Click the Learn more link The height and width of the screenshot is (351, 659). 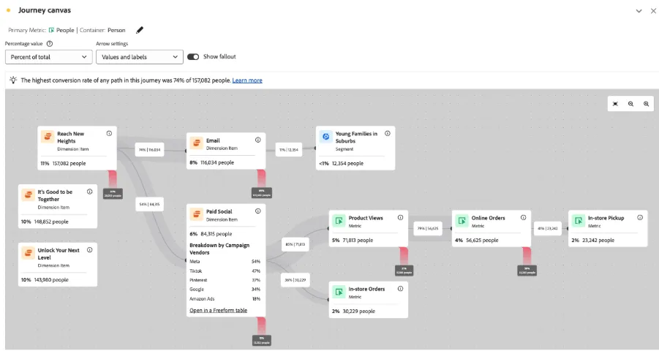coord(247,80)
